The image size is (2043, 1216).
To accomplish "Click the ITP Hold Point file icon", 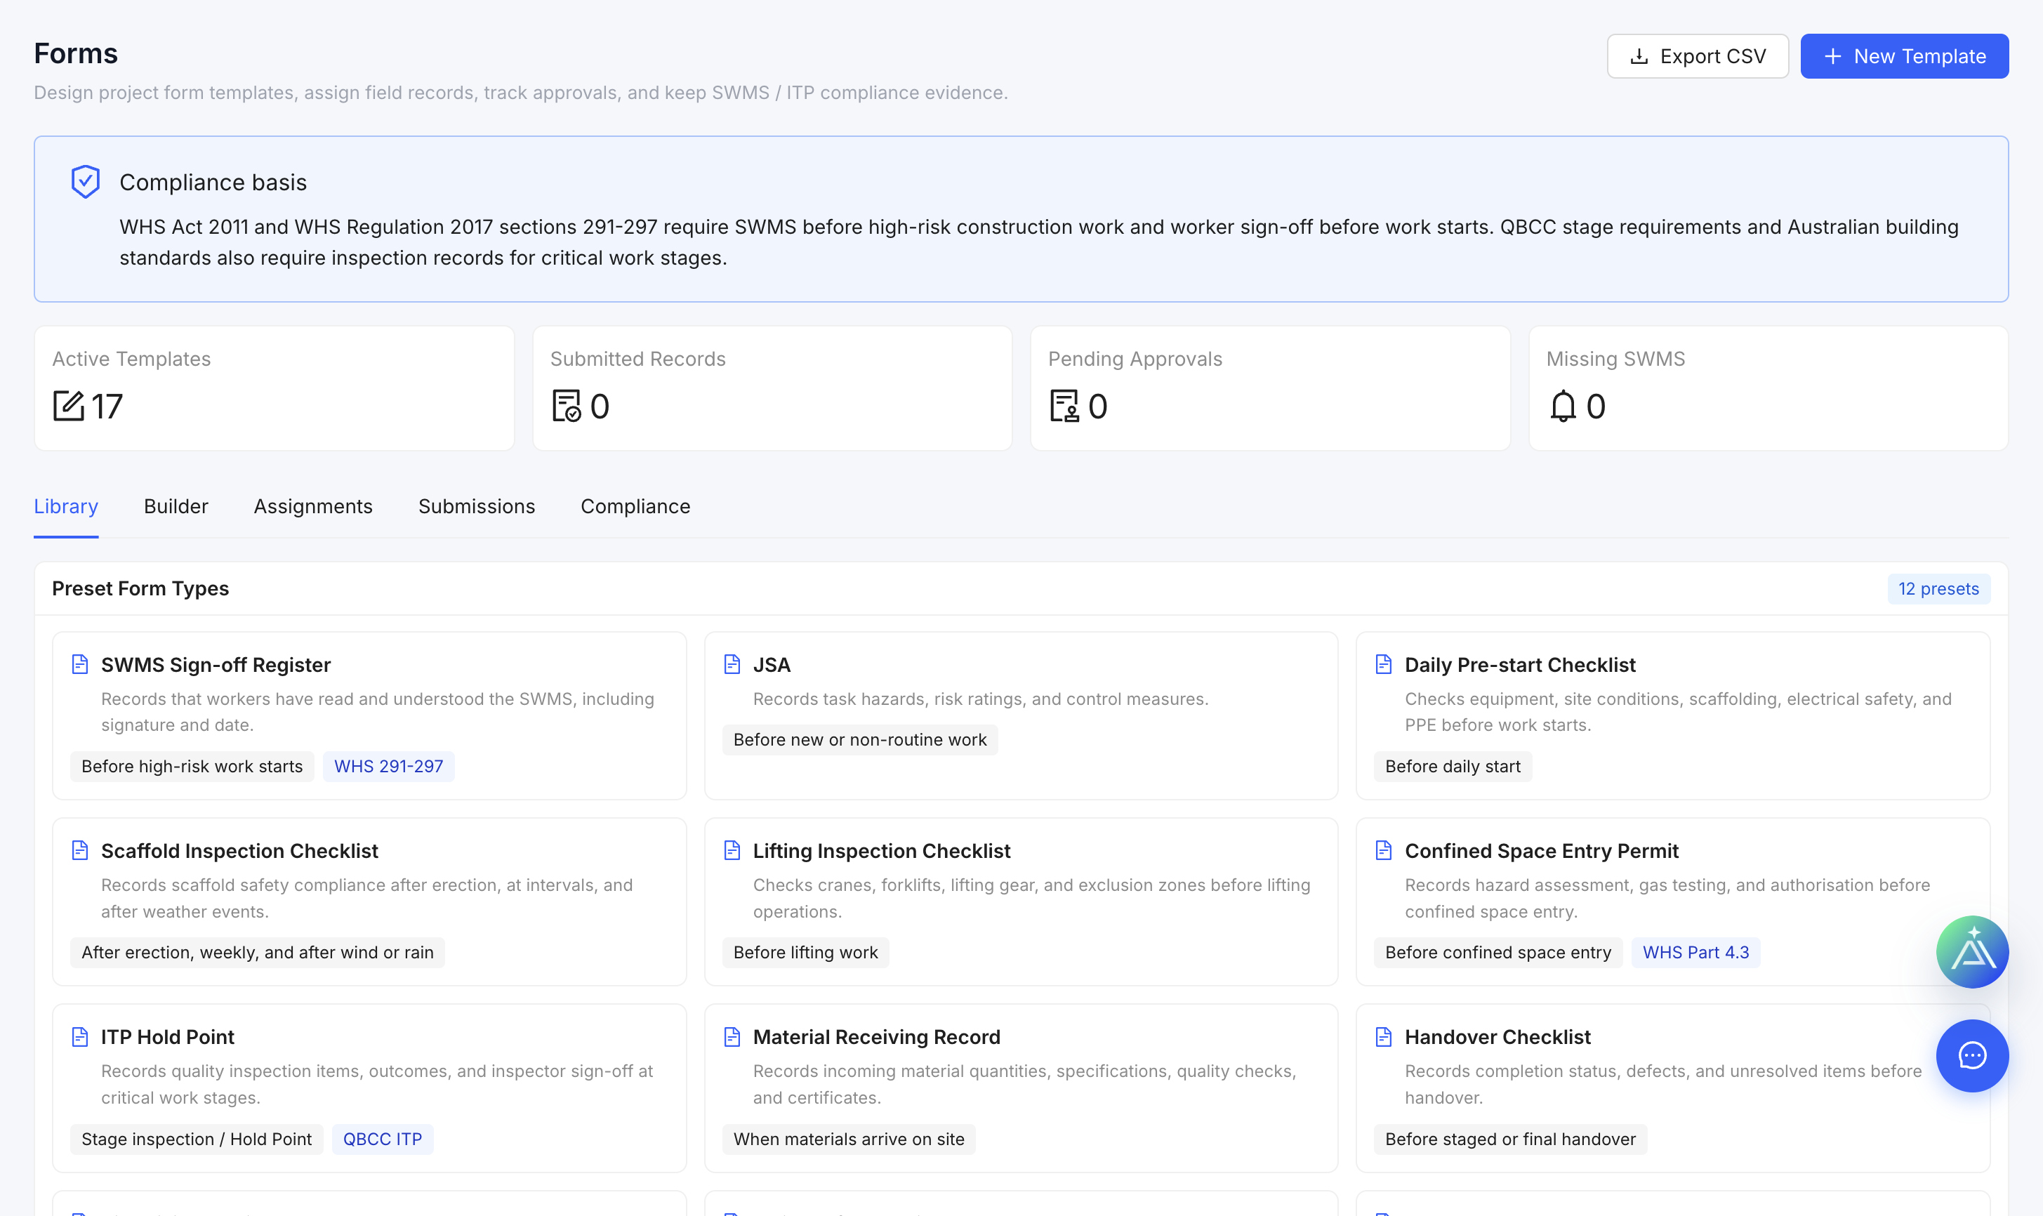I will tap(79, 1036).
